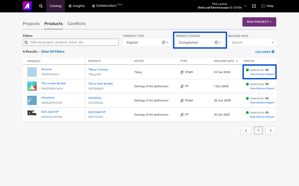Image resolution: width=299 pixels, height=186 pixels.
Task: Open This Is How We Roll cover thumbnail
Action: pos(32,86)
